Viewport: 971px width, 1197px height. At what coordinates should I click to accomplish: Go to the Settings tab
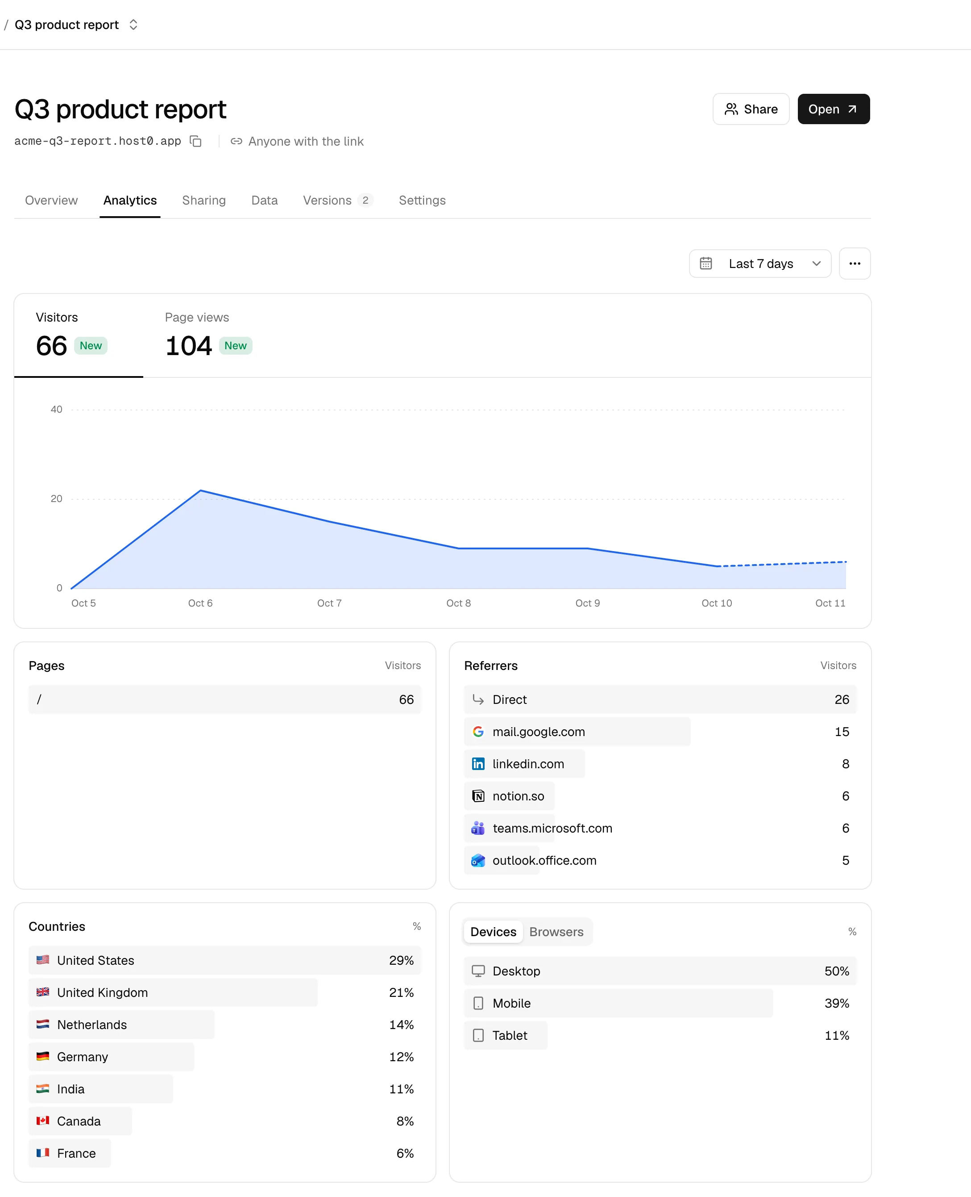click(x=422, y=200)
